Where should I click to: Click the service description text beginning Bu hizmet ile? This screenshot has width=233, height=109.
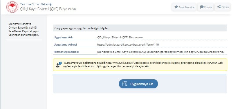160,52
